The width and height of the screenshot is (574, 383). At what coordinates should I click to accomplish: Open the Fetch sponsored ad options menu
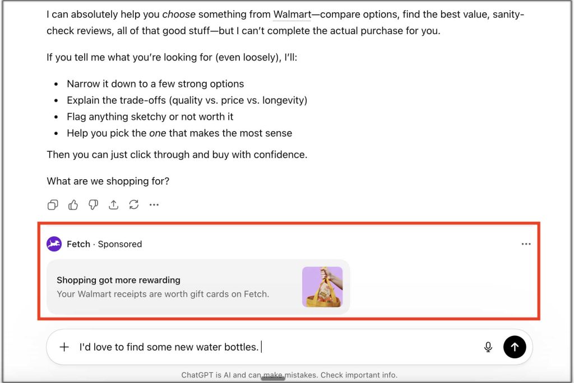click(526, 244)
